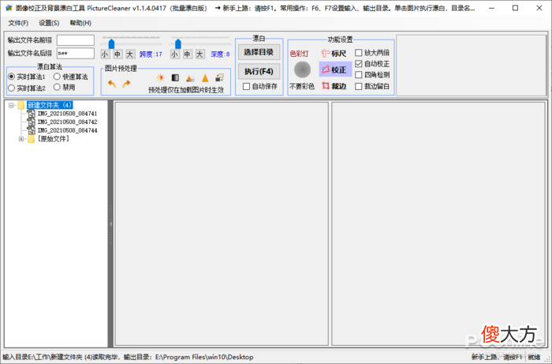The width and height of the screenshot is (552, 364).
Task: Click the black-white gradient contrast icon
Action: [175, 78]
